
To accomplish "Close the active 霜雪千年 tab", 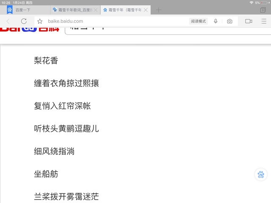I will coord(146,10).
